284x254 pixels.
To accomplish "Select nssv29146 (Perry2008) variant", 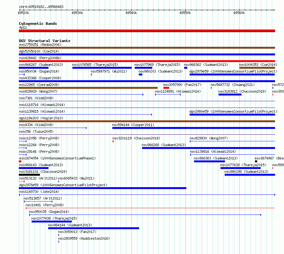I will click(x=23, y=155).
